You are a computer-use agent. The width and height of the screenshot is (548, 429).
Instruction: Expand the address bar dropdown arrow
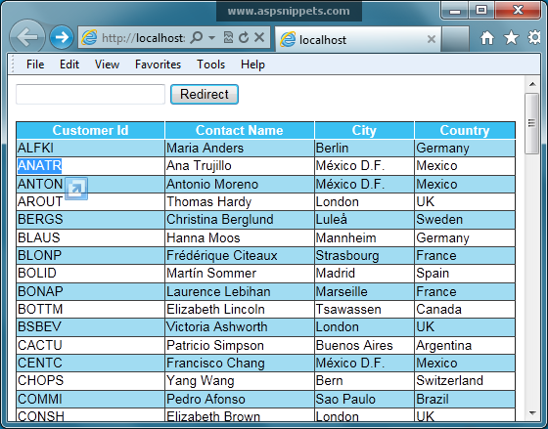pyautogui.click(x=211, y=37)
